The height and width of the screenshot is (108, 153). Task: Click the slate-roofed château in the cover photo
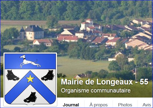click(x=32, y=32)
